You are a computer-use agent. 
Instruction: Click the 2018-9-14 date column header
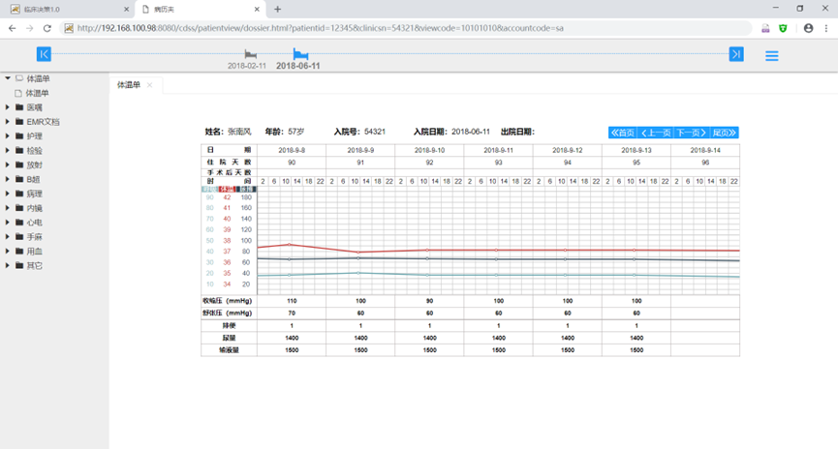tap(705, 150)
